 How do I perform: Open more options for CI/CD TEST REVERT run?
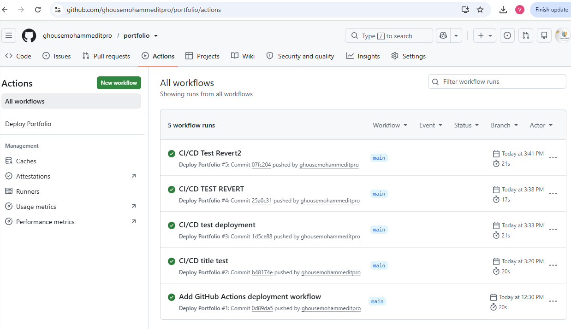(553, 194)
